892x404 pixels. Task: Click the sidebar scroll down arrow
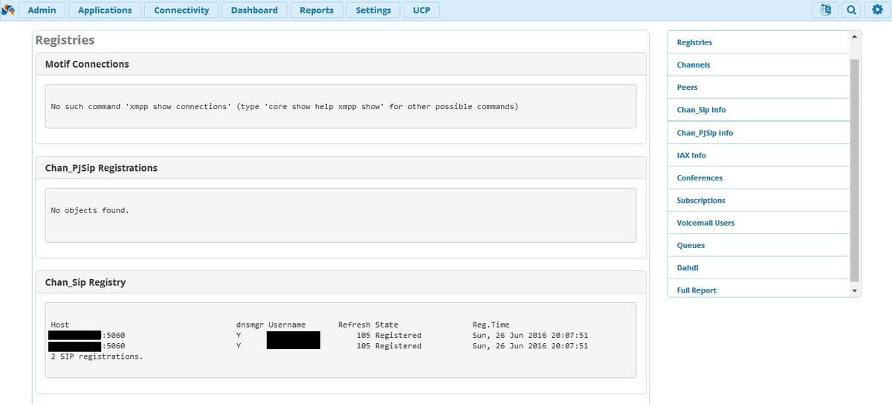pos(854,290)
